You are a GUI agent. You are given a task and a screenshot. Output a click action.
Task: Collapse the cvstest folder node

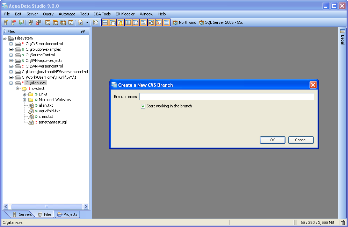17,88
